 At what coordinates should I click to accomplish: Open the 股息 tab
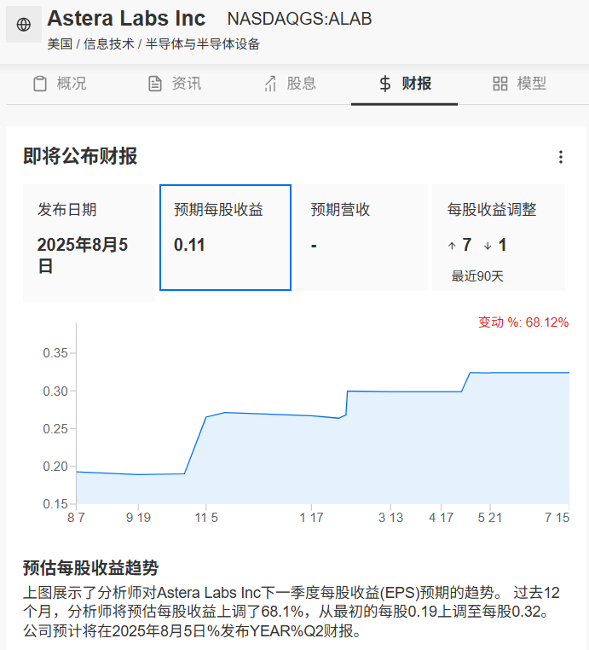[x=290, y=84]
